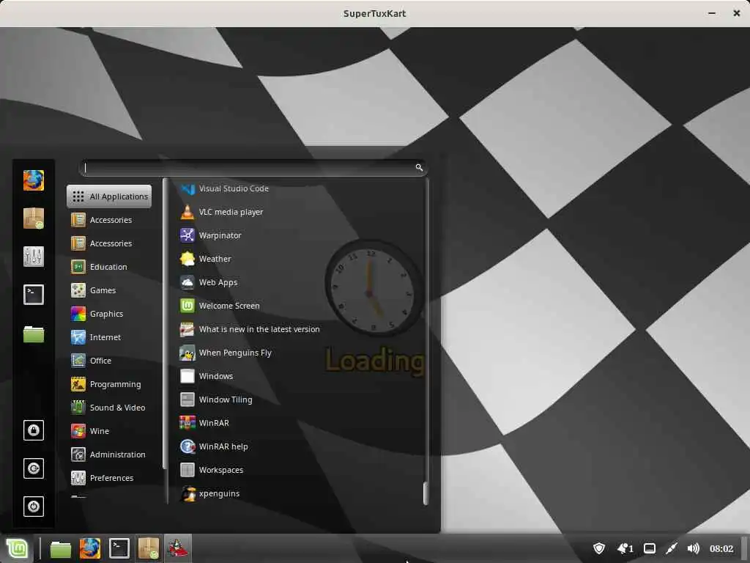Click the Shut Down power icon
Image resolution: width=750 pixels, height=563 pixels.
34,507
